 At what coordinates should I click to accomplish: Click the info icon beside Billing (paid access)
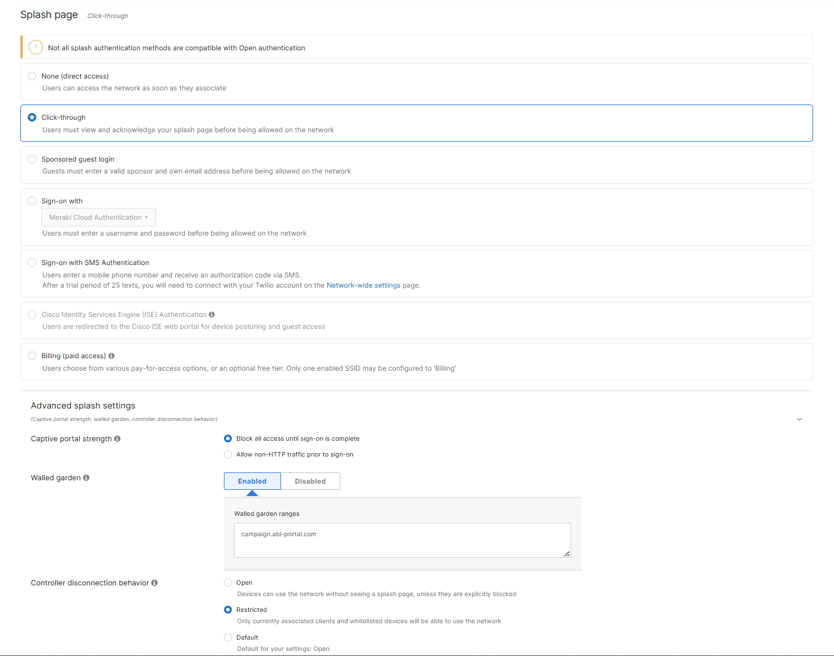[x=111, y=355]
